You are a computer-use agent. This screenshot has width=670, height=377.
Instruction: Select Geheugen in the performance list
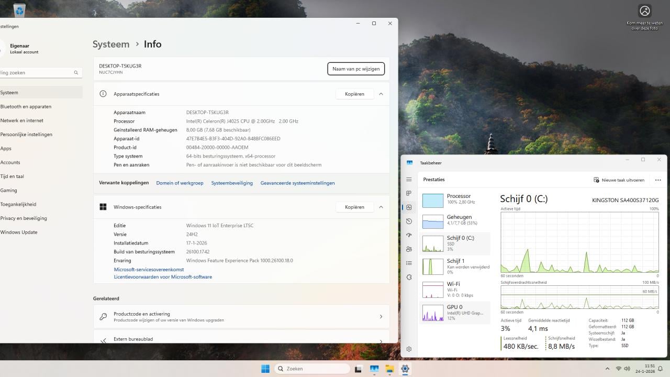pos(455,220)
